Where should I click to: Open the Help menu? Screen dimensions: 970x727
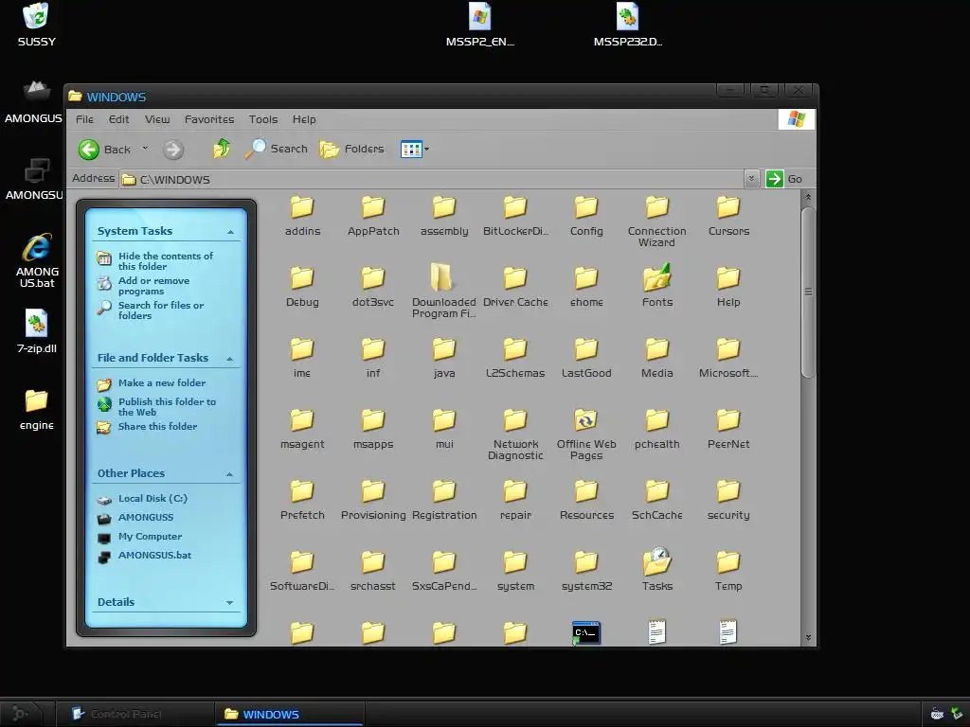click(x=304, y=119)
